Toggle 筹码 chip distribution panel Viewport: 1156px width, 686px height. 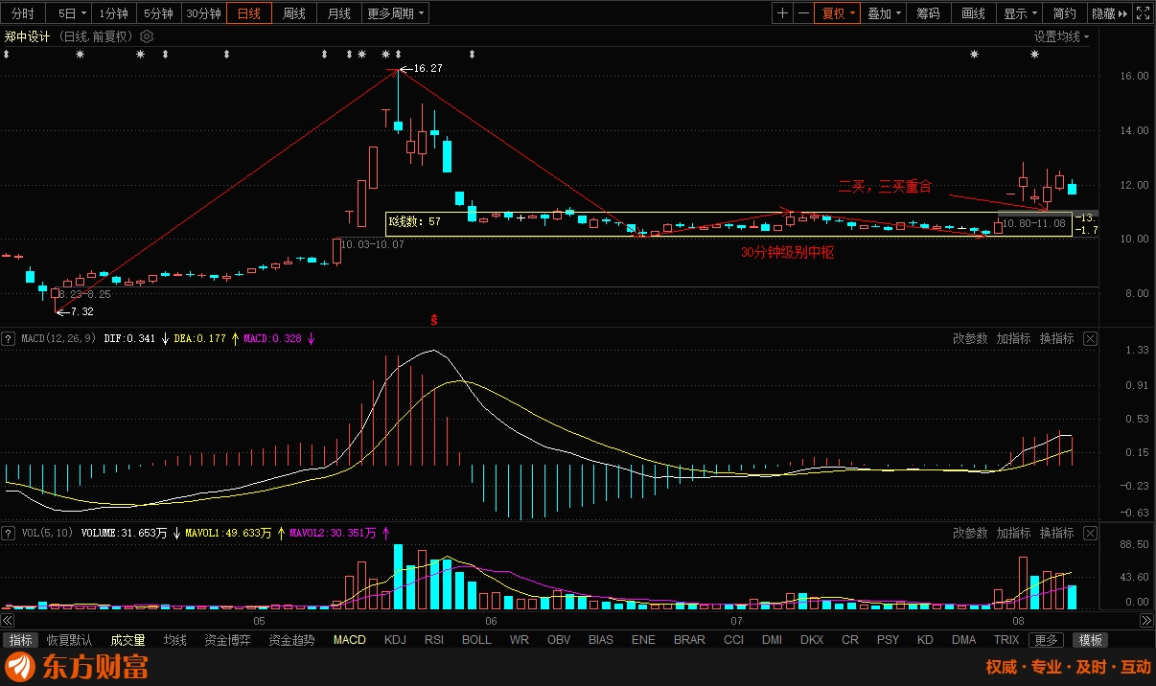[x=928, y=13]
